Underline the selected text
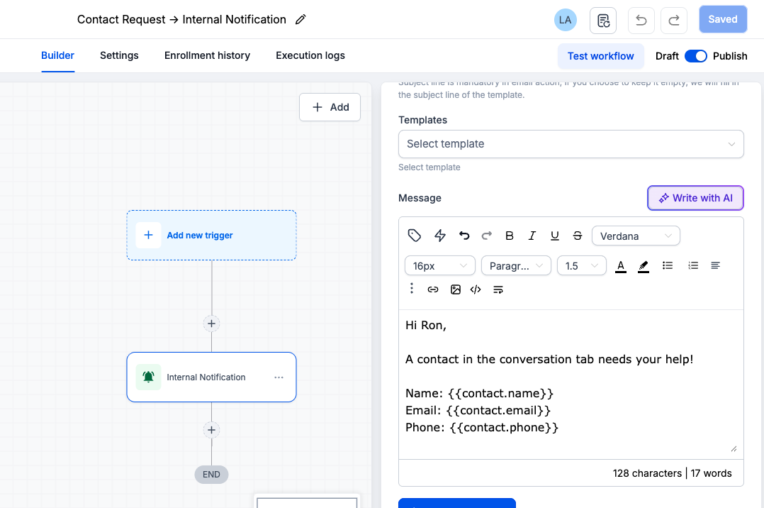 tap(554, 236)
